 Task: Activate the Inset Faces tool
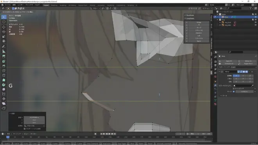[x=4, y=61]
